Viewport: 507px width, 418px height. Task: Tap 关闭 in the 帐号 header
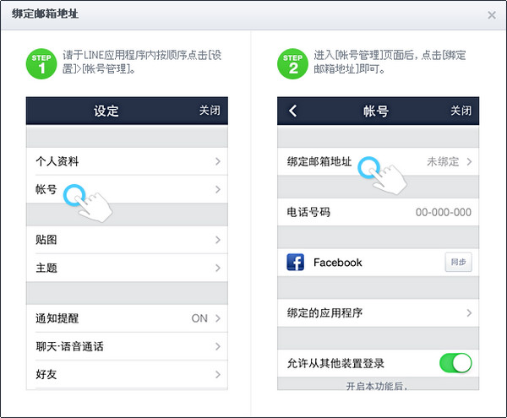click(x=461, y=111)
